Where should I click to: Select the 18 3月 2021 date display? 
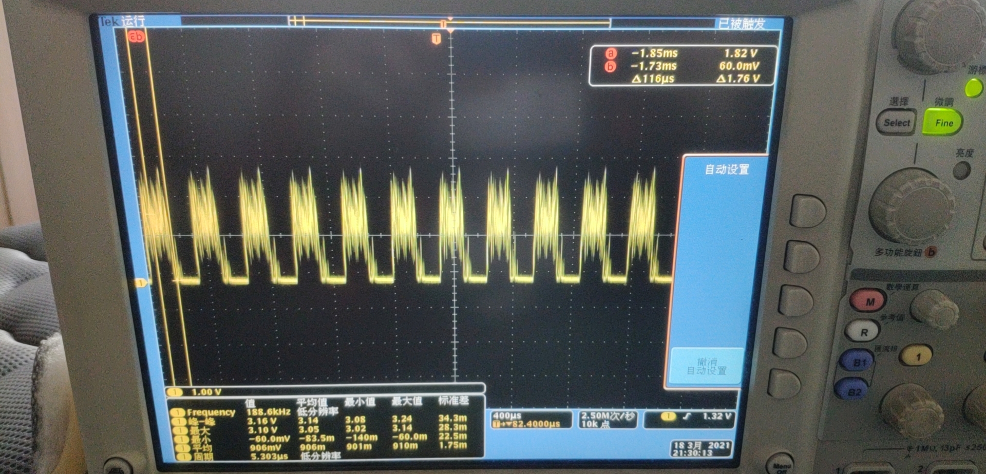[x=701, y=445]
